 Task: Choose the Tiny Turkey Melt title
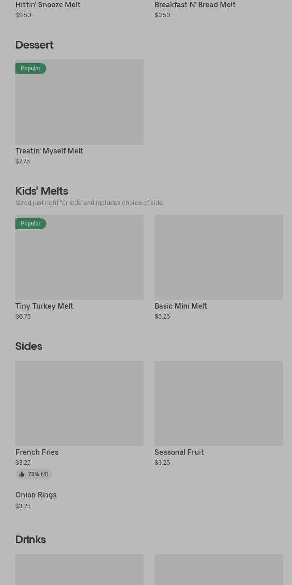tap(44, 306)
